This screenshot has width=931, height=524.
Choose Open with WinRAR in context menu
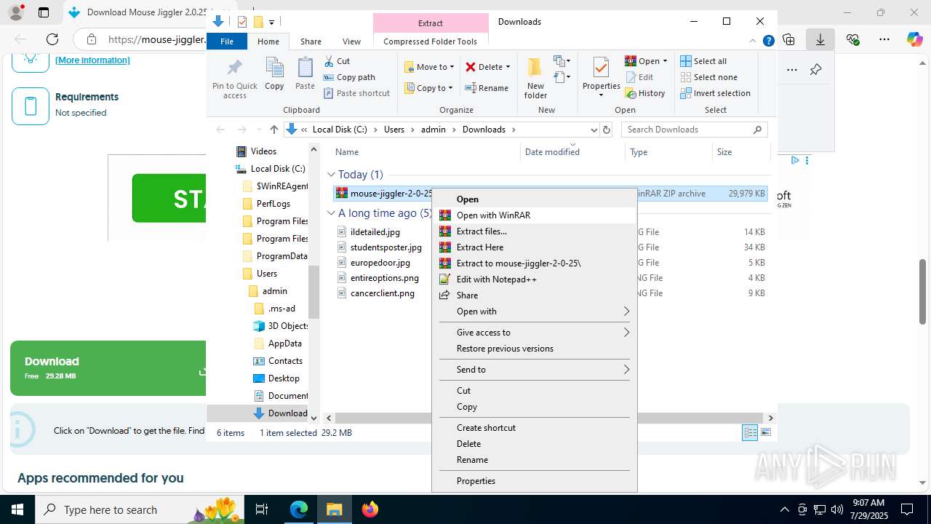pos(535,215)
